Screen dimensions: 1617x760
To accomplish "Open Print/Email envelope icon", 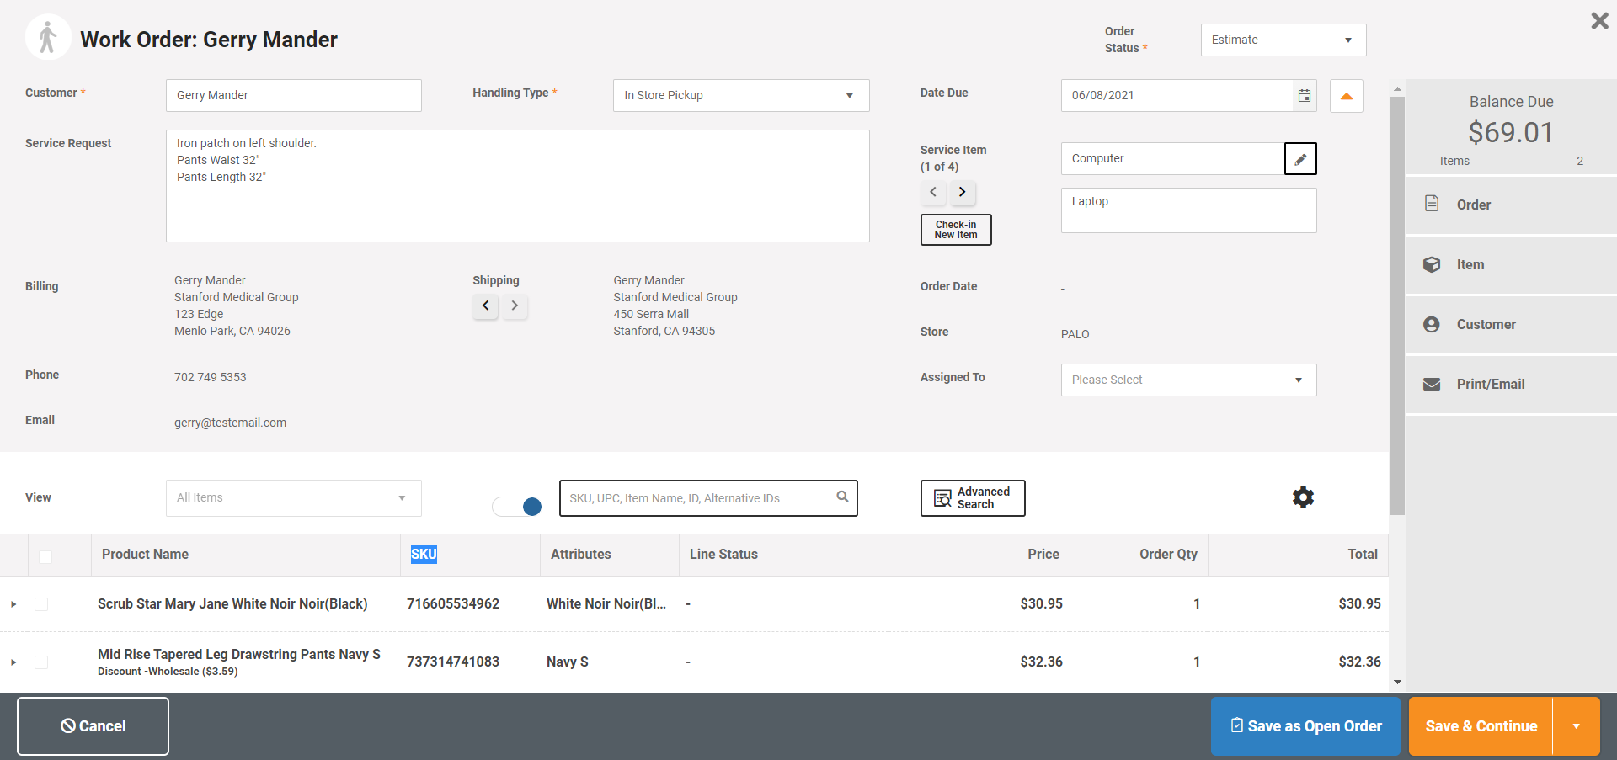I will (x=1432, y=384).
